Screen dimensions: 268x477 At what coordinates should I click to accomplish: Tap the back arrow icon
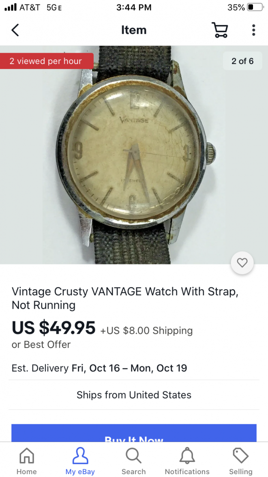[x=15, y=30]
